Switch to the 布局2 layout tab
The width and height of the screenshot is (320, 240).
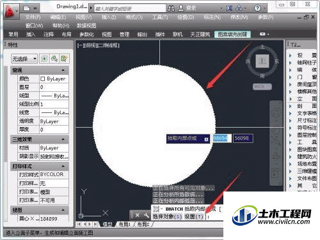[143, 224]
